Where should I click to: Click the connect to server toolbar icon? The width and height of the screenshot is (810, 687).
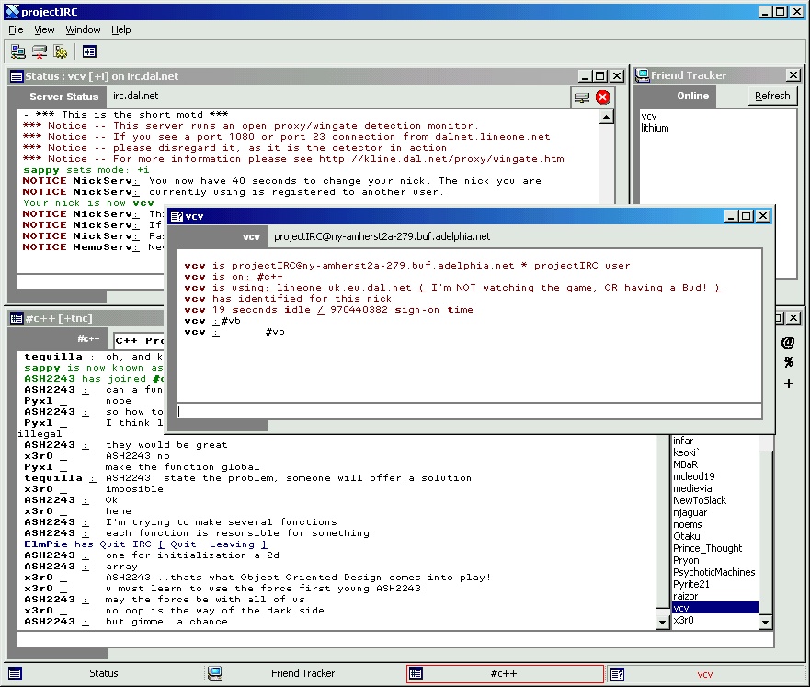tap(18, 52)
